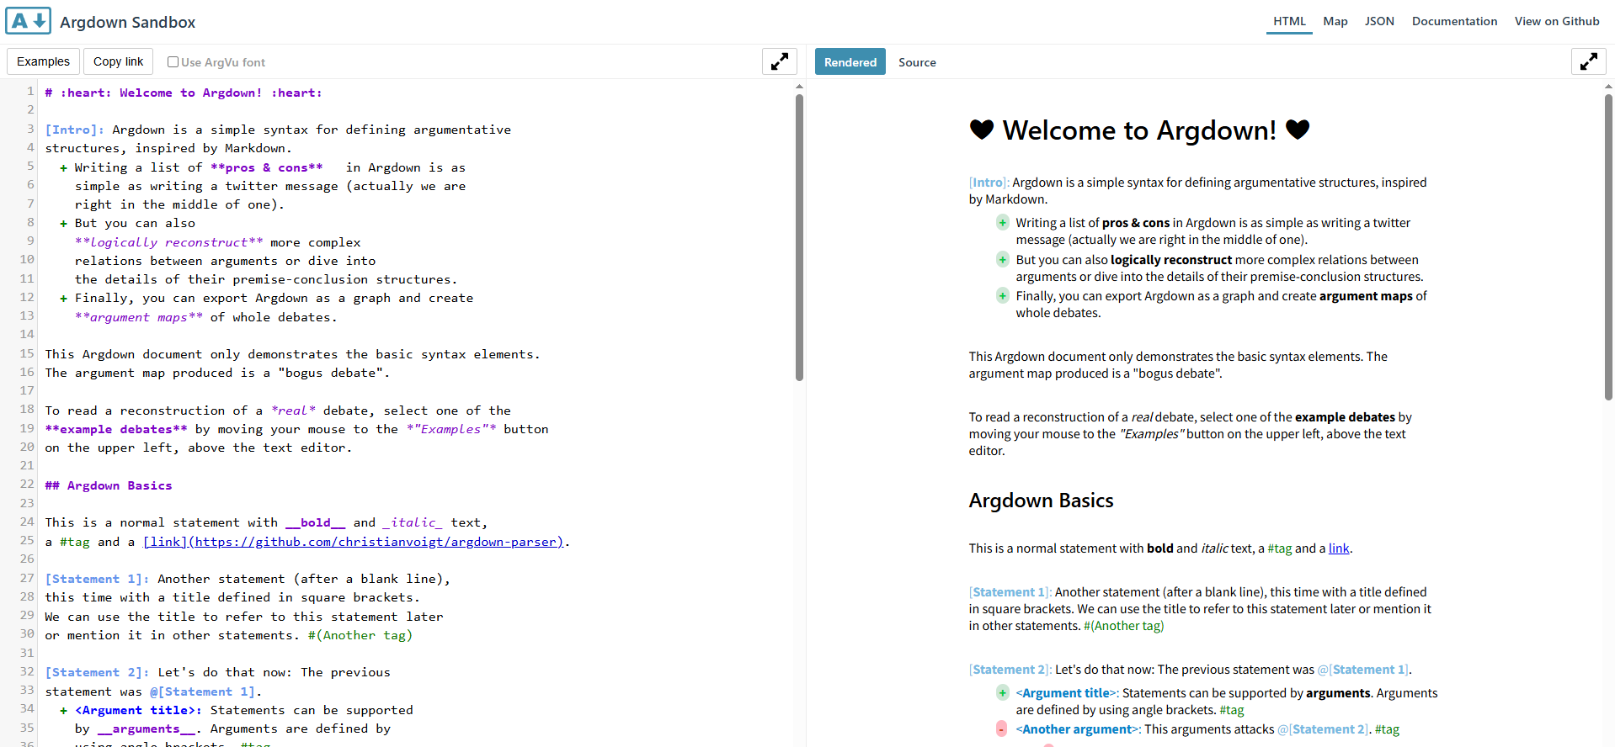Switch to the JSON view

coord(1378,21)
